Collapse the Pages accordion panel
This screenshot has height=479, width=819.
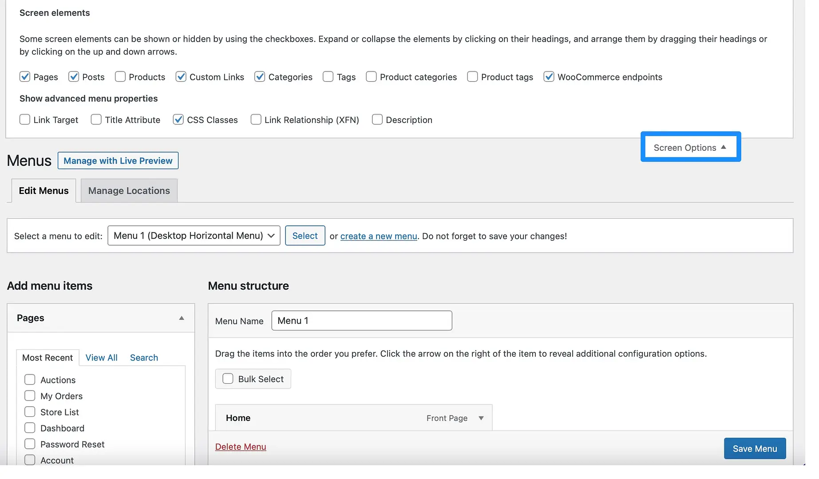pos(181,318)
